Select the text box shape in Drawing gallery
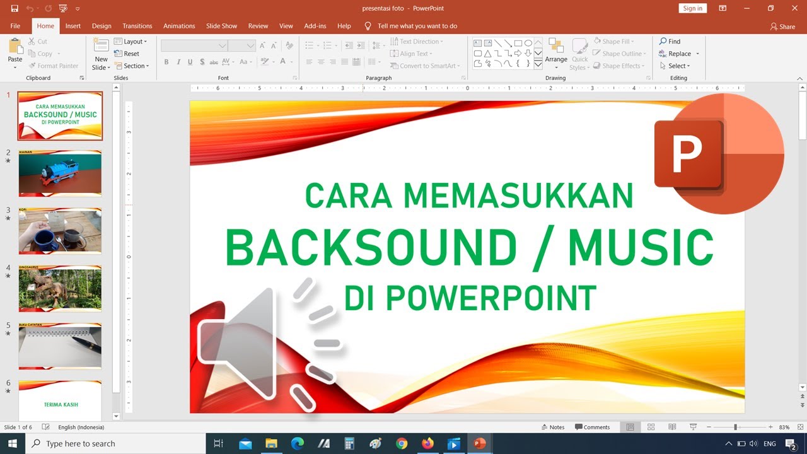 pyautogui.click(x=478, y=43)
